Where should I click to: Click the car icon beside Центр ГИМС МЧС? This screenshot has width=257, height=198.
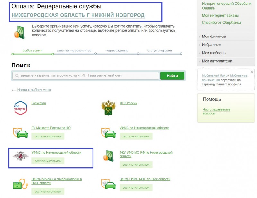pyautogui.click(x=108, y=184)
